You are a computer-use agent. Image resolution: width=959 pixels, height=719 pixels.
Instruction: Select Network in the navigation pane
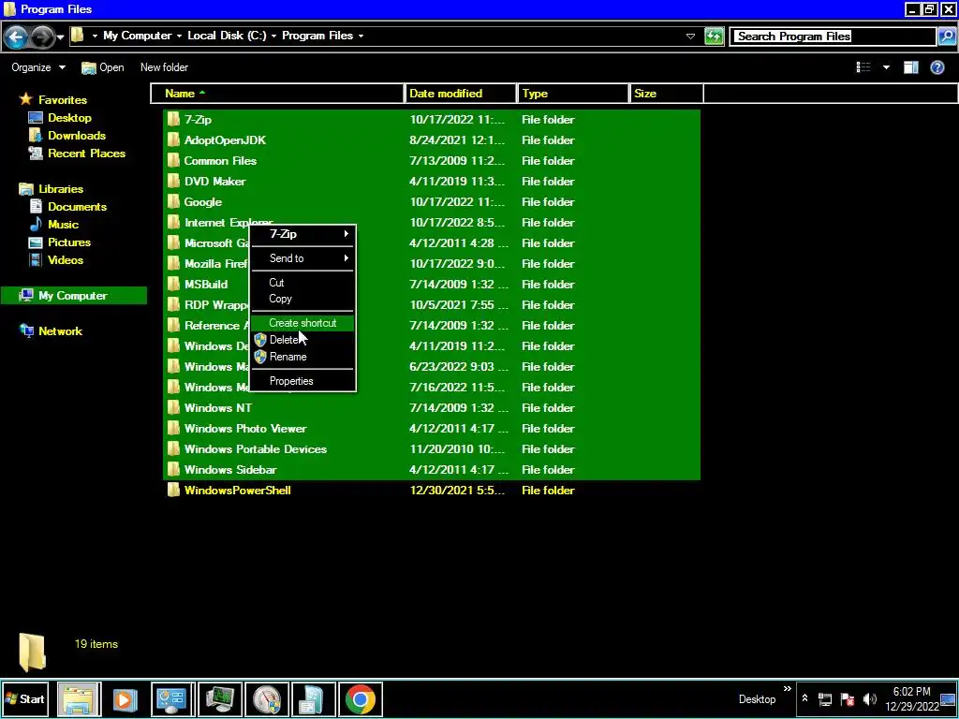[60, 330]
